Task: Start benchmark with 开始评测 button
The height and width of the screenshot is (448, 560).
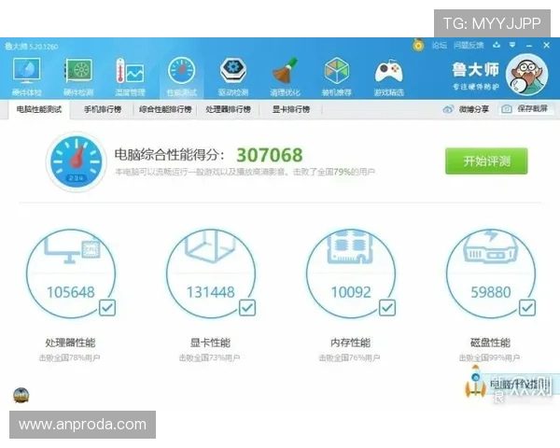Action: point(486,161)
